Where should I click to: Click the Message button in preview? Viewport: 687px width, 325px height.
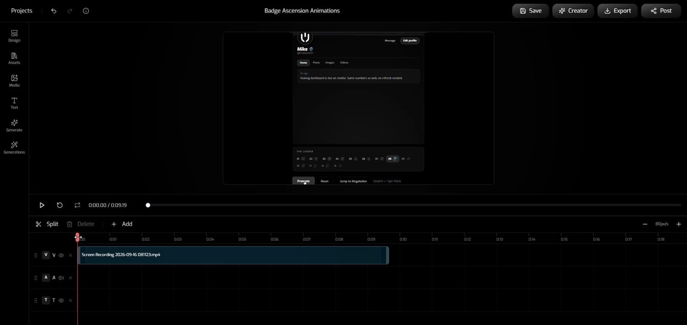[390, 40]
